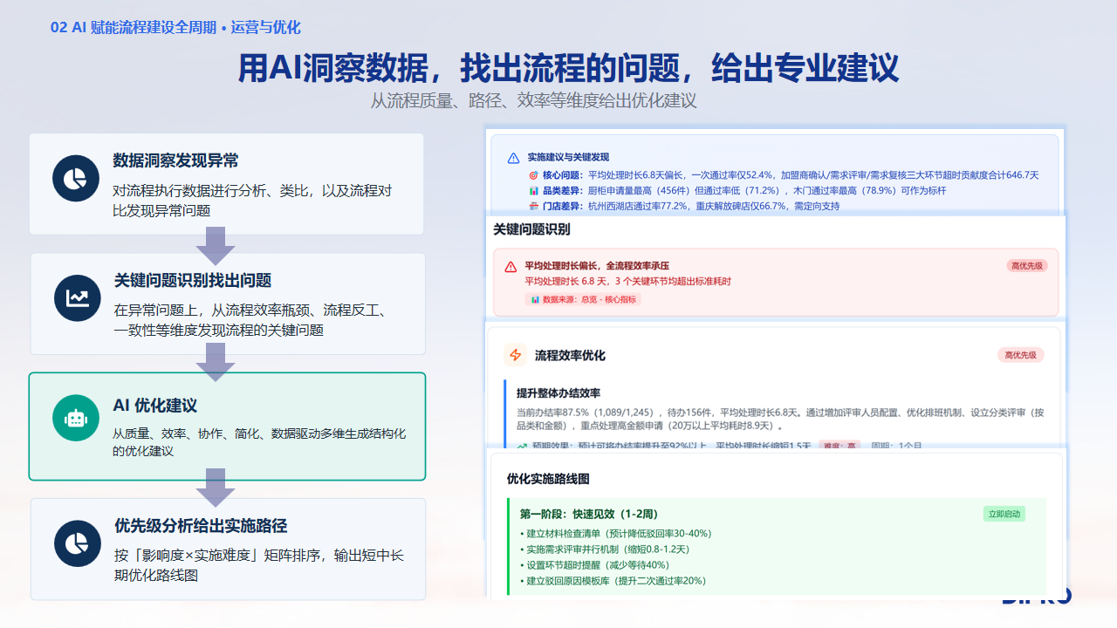Click the bullet 实施需求评审并行机制
Screen dimensions: 1117x628
point(605,549)
